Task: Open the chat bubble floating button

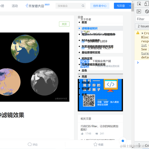Action: click(123, 141)
